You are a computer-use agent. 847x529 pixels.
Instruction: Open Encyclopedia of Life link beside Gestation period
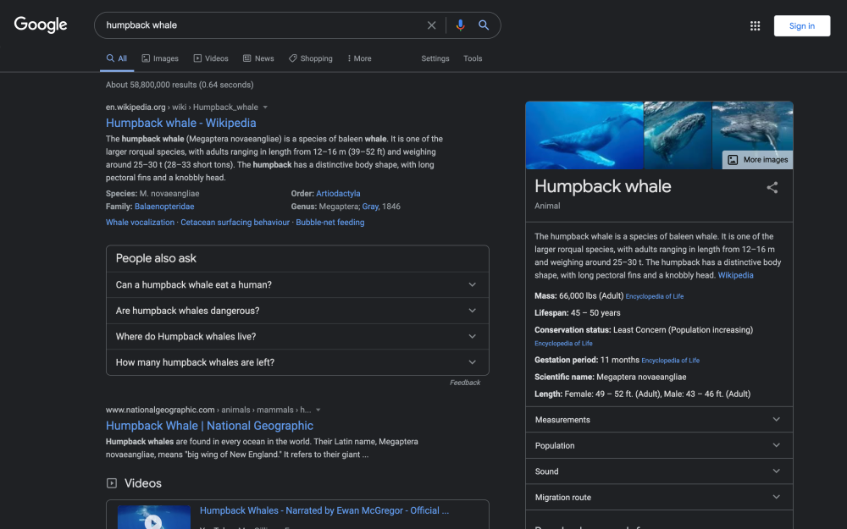(670, 361)
